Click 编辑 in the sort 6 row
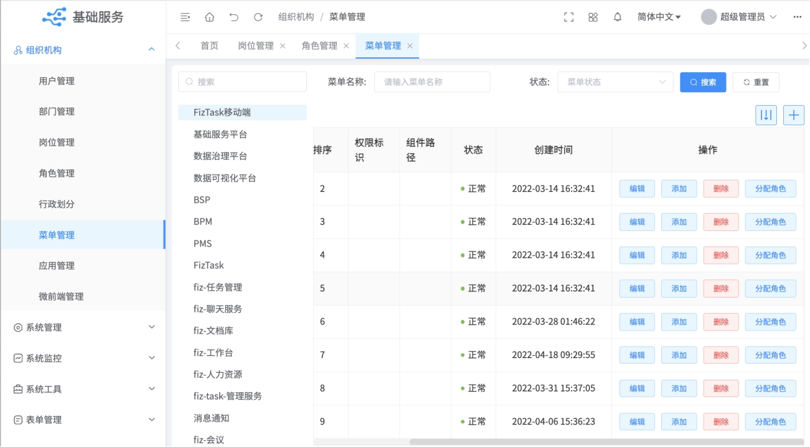810x447 pixels. [637, 322]
